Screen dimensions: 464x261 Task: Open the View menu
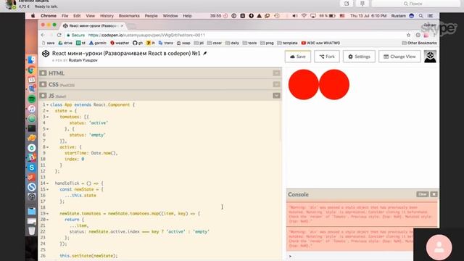90,16
